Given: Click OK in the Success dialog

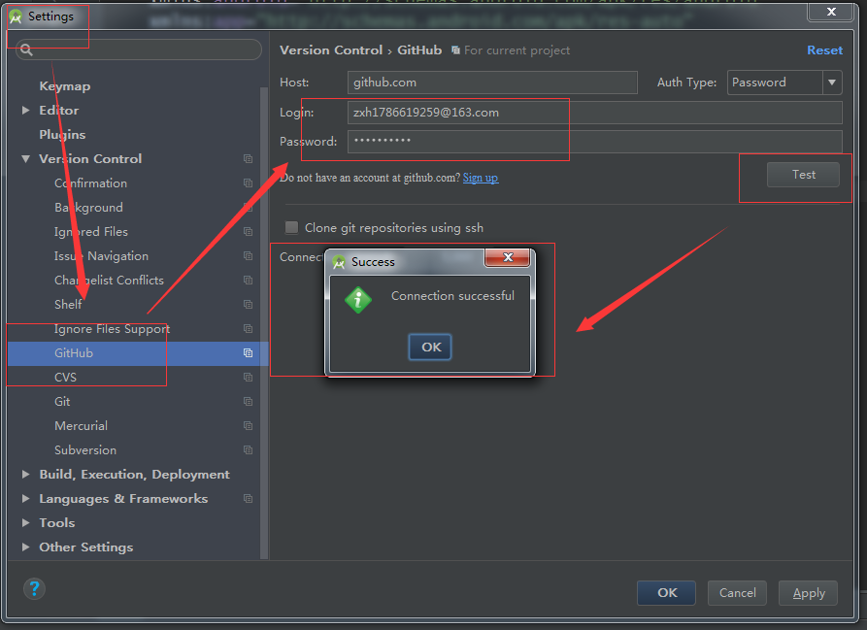Looking at the screenshot, I should pos(430,348).
